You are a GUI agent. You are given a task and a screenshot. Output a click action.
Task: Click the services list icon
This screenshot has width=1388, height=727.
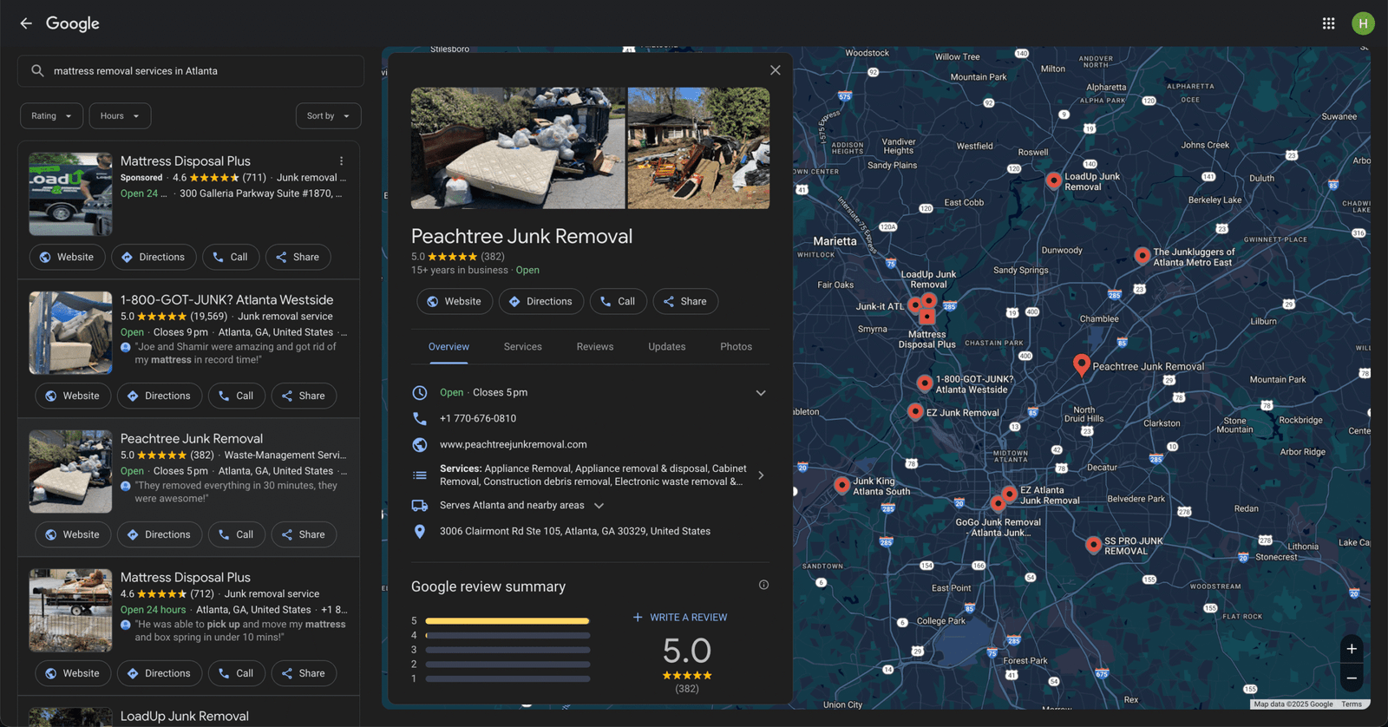tap(420, 475)
